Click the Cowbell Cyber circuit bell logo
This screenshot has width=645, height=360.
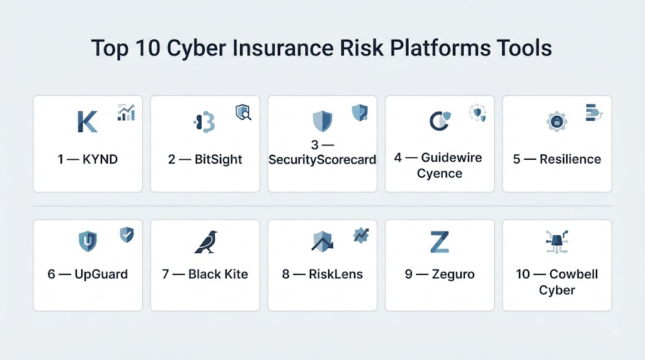click(x=557, y=241)
